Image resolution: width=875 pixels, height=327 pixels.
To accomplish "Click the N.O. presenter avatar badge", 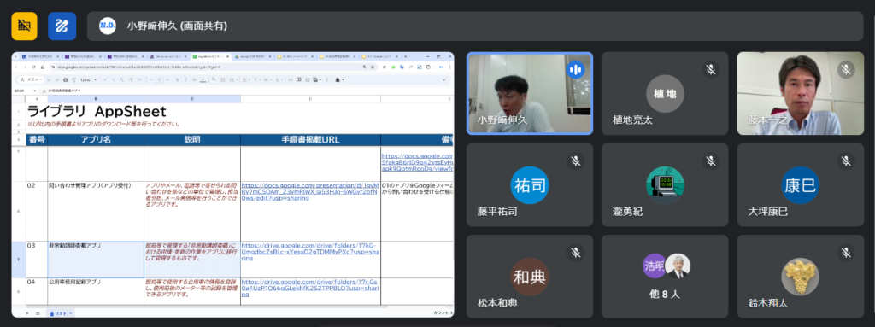I will click(x=107, y=26).
